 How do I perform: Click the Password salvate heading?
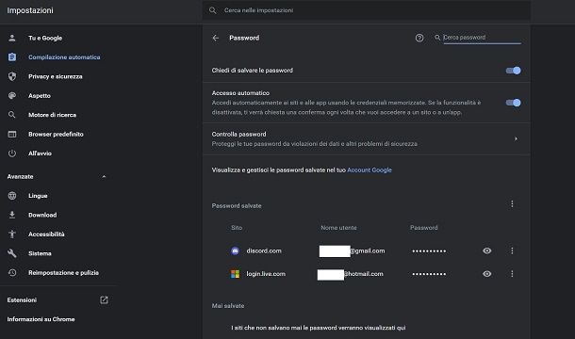click(x=237, y=206)
